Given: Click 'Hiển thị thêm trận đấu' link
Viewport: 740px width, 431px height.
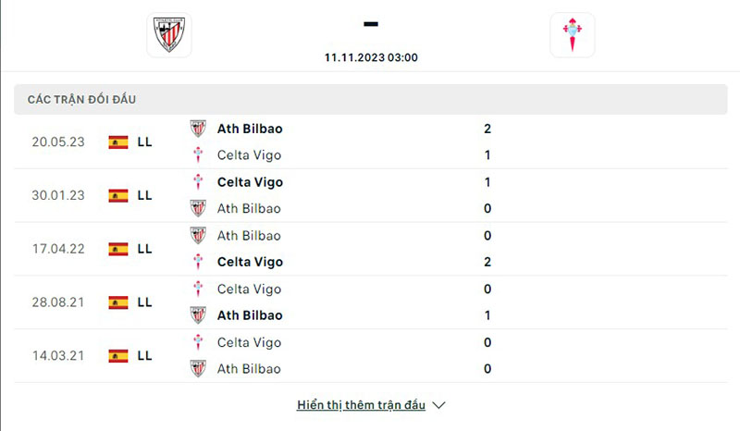Looking at the screenshot, I should pos(362,405).
